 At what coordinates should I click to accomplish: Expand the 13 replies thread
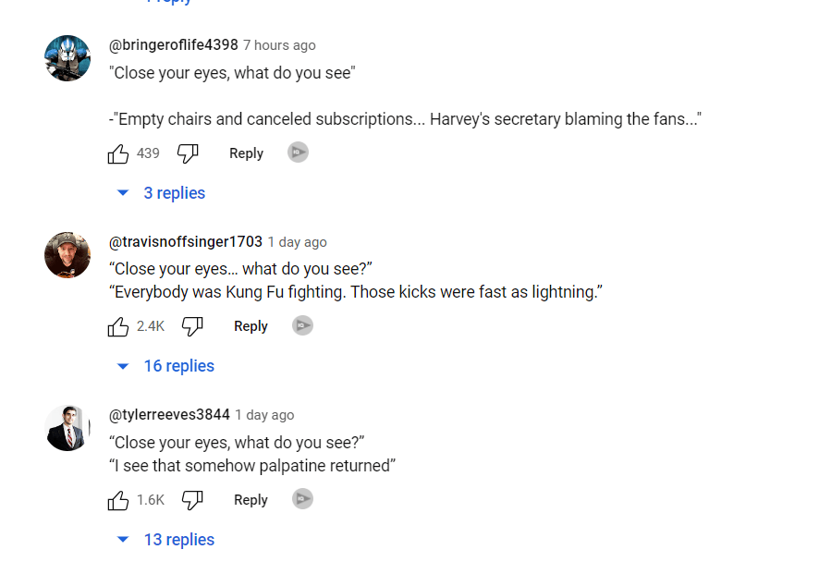coord(167,540)
